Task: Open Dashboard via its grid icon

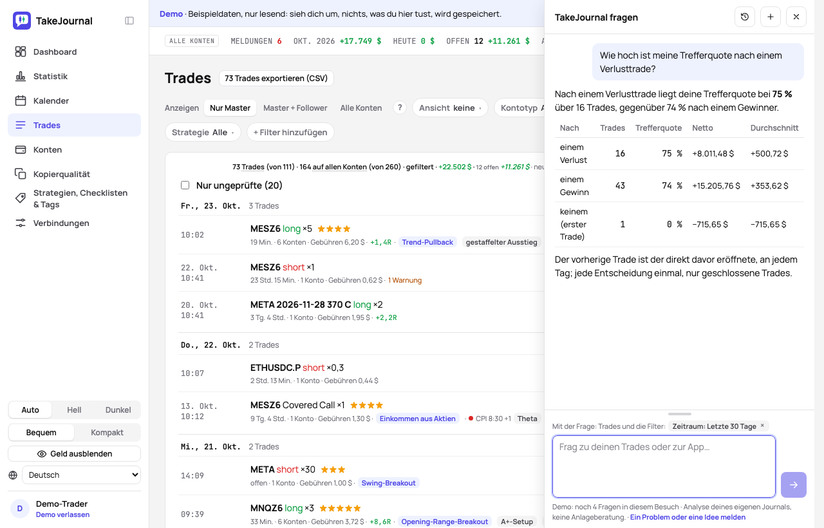Action: [21, 52]
